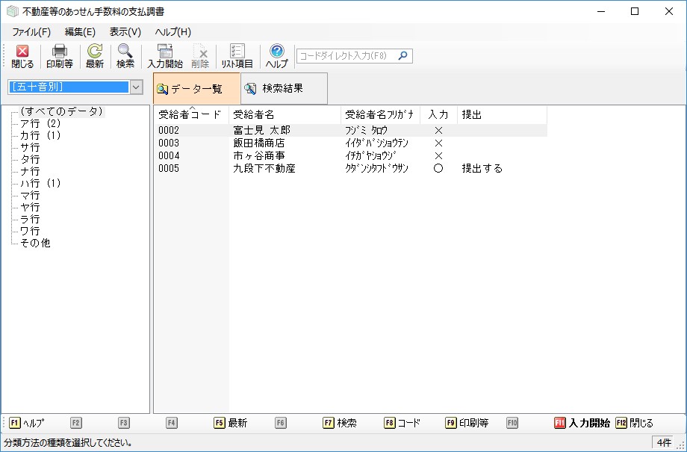
Task: Refresh the list with the 最新 icon
Action: (x=95, y=56)
